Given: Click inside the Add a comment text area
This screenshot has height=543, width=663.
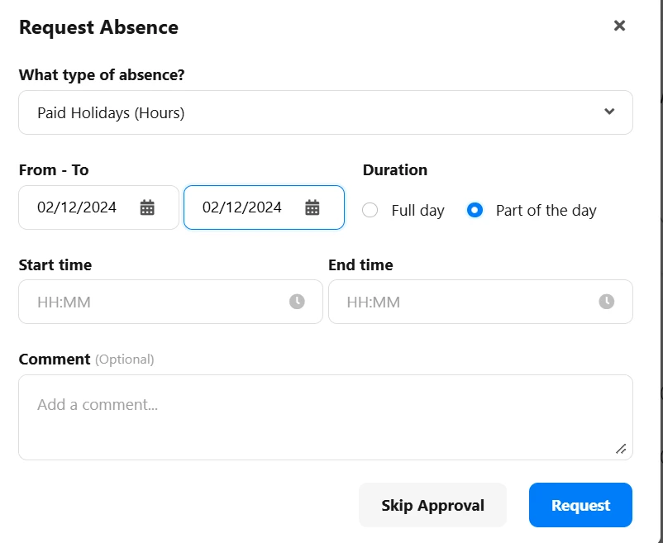Looking at the screenshot, I should (326, 417).
